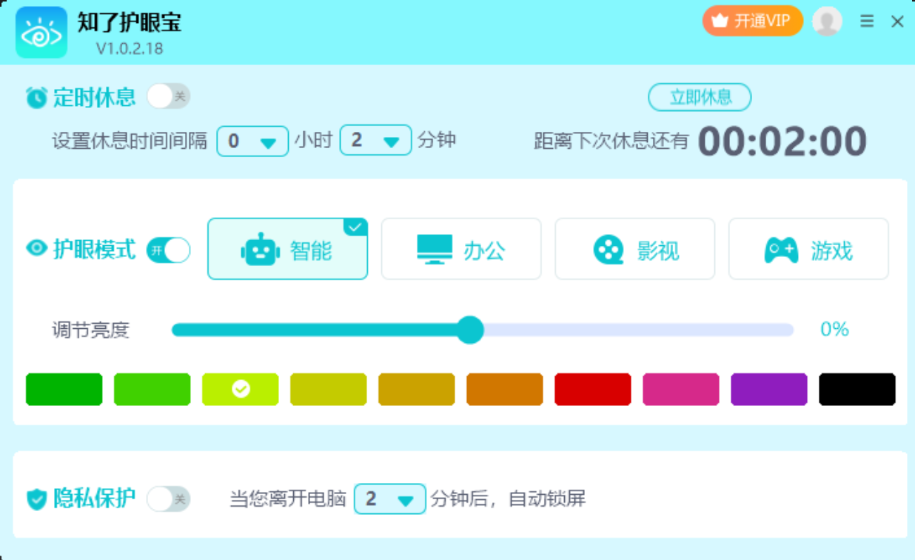Enable the 定时休息 toggle switch
The image size is (915, 560).
(168, 96)
